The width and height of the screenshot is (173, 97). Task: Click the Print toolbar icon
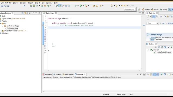click(x=8, y=6)
